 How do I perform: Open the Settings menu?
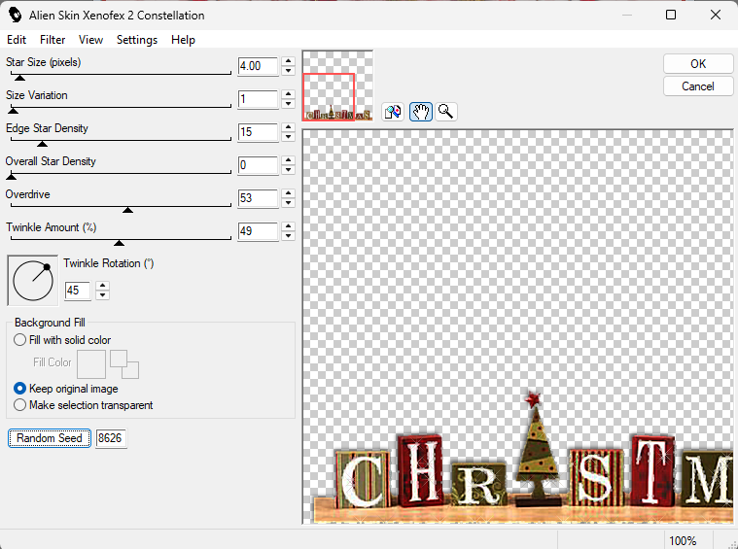[136, 40]
